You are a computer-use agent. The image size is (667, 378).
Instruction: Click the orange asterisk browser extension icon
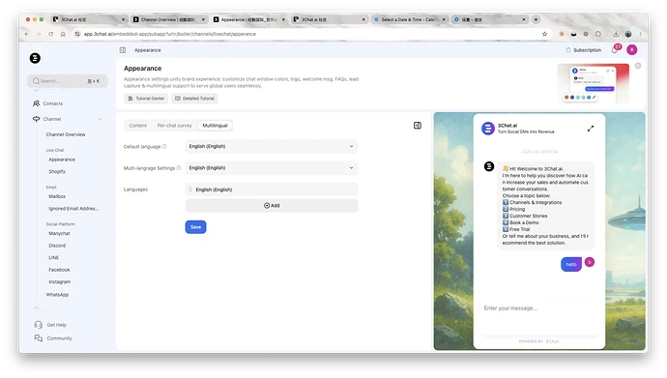[562, 34]
